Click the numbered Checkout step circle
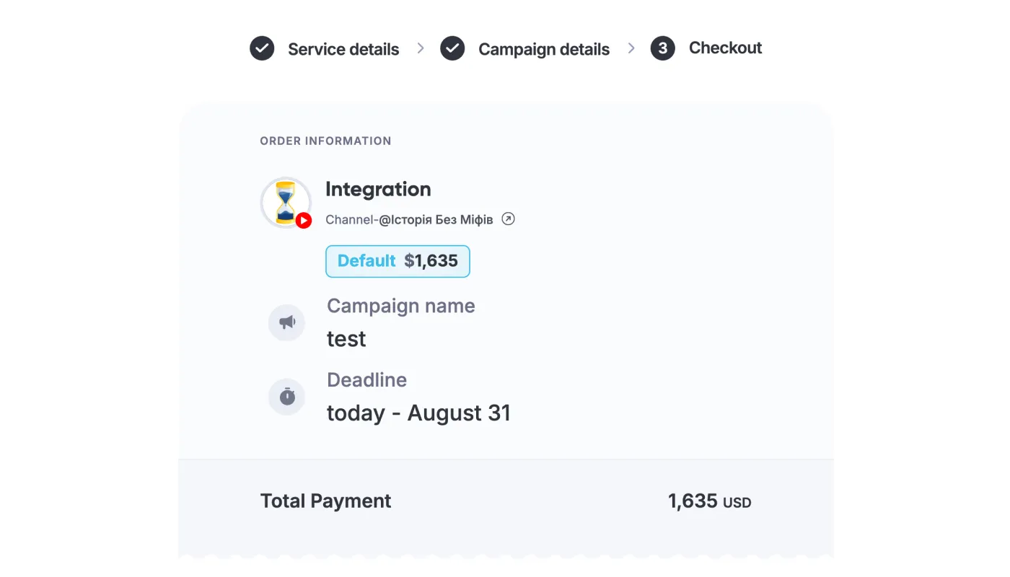Image resolution: width=1010 pixels, height=577 pixels. [662, 48]
